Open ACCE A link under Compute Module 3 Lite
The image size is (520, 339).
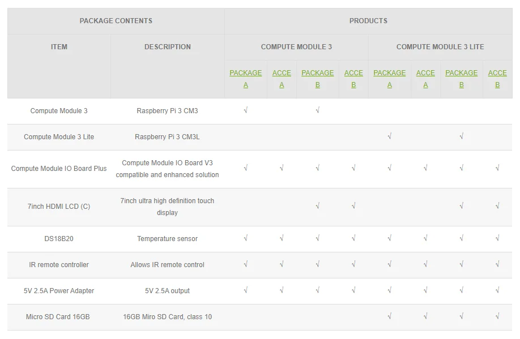pos(425,79)
